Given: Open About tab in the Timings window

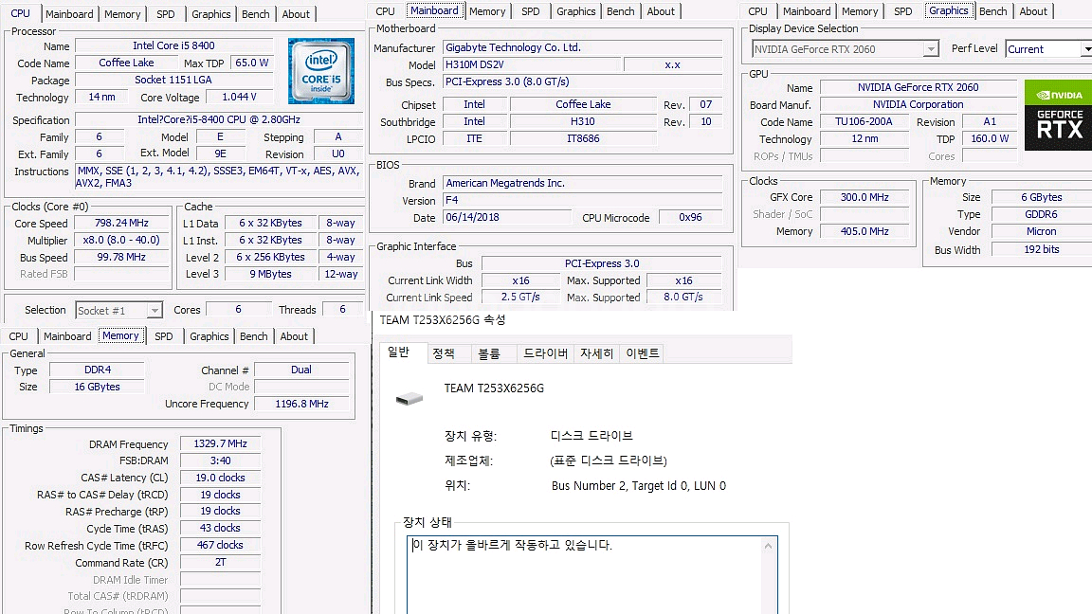Looking at the screenshot, I should pyautogui.click(x=294, y=336).
